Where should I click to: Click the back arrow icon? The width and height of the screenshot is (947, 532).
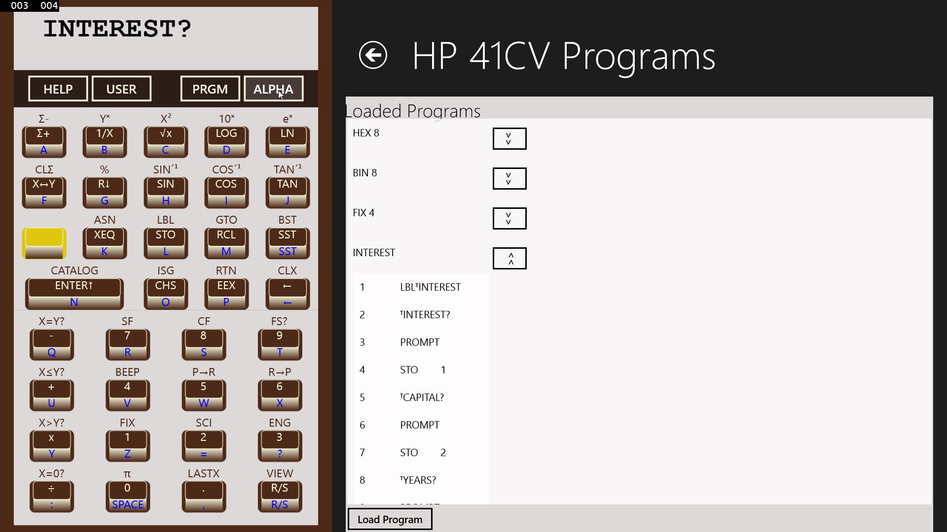[x=373, y=55]
